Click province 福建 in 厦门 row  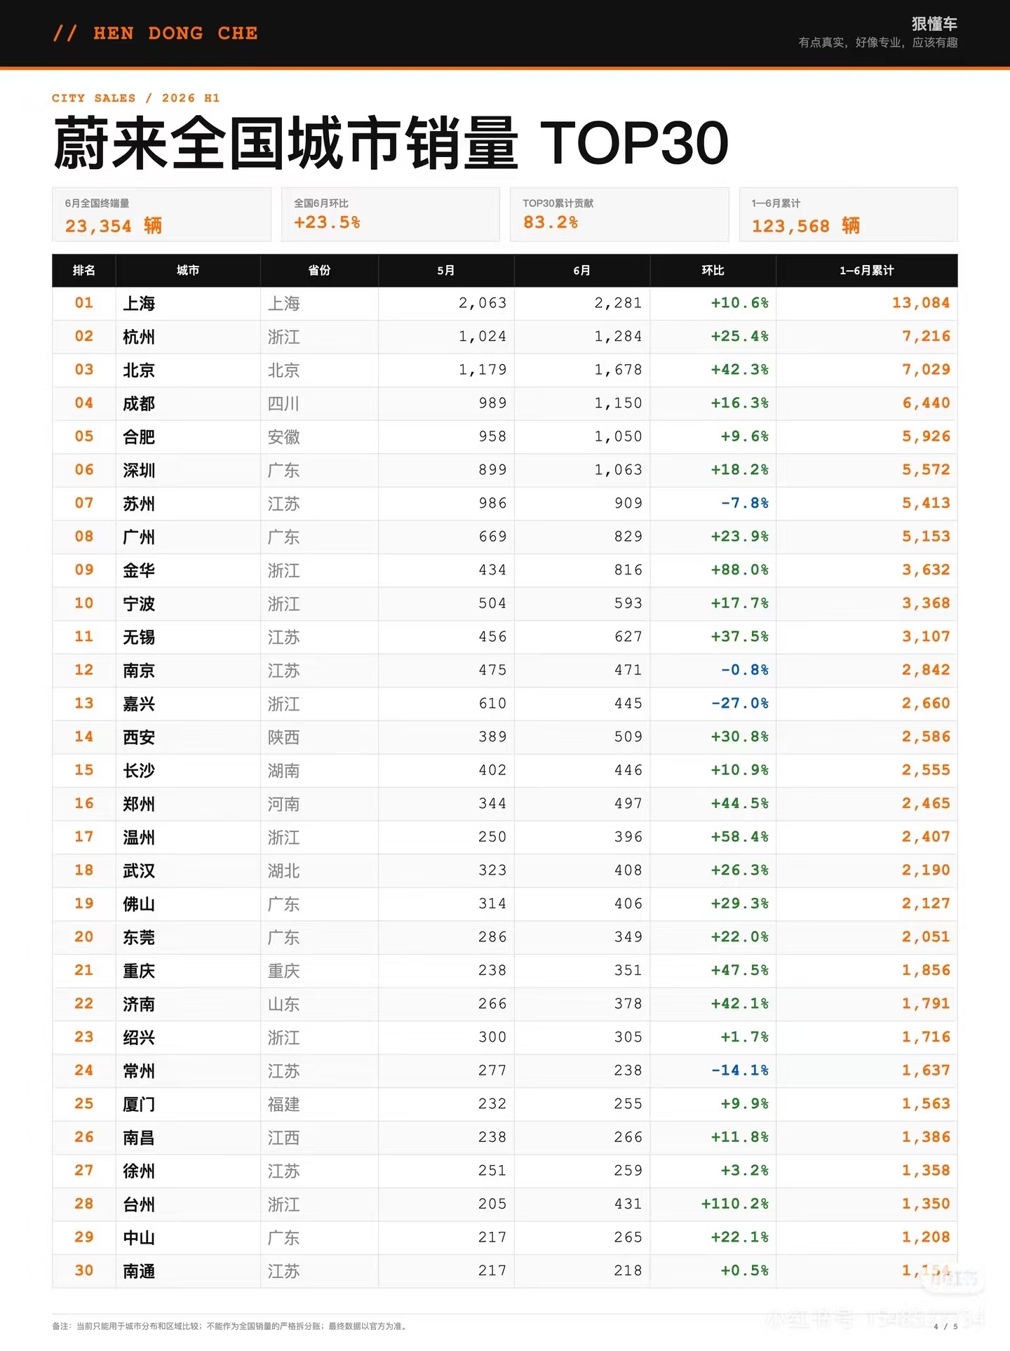[x=283, y=1104]
